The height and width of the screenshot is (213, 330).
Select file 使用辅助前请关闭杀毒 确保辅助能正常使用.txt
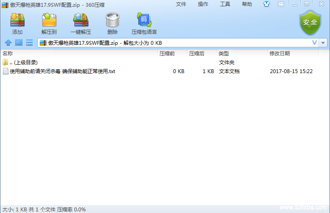(x=63, y=71)
